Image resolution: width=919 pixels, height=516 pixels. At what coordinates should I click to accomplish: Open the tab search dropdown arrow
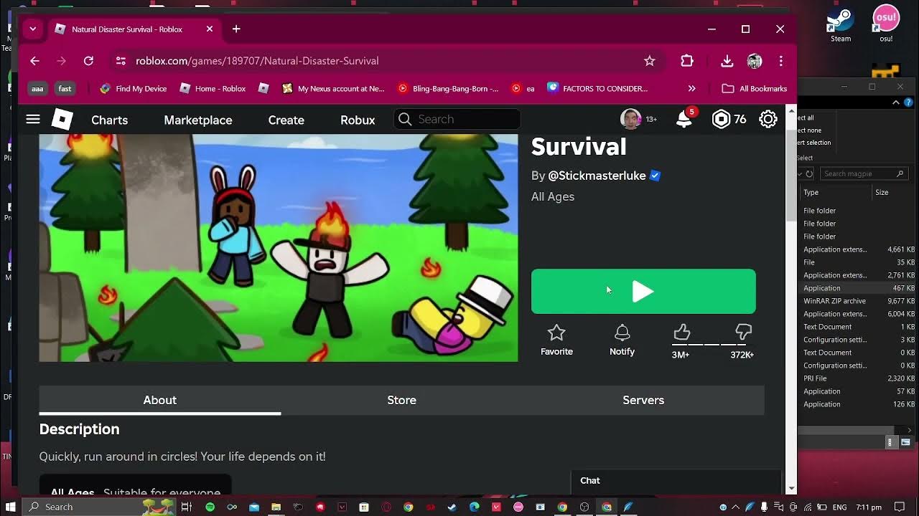pos(32,29)
